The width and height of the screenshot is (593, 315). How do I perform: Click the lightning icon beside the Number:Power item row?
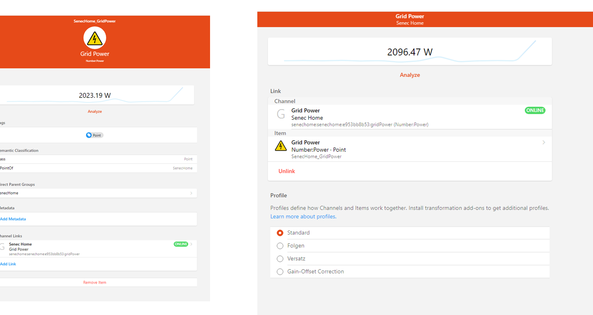(x=281, y=146)
